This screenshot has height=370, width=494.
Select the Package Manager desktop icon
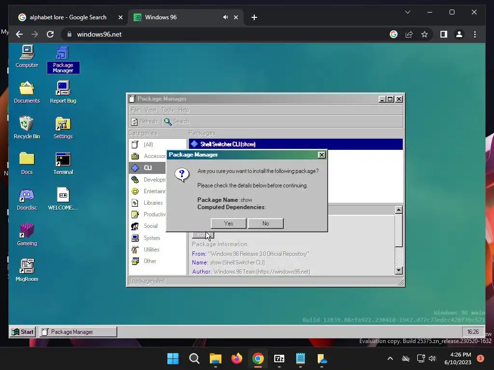[x=63, y=60]
